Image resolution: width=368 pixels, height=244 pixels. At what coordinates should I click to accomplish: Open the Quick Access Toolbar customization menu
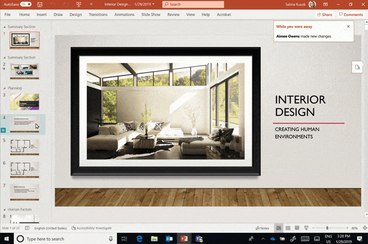point(91,4)
